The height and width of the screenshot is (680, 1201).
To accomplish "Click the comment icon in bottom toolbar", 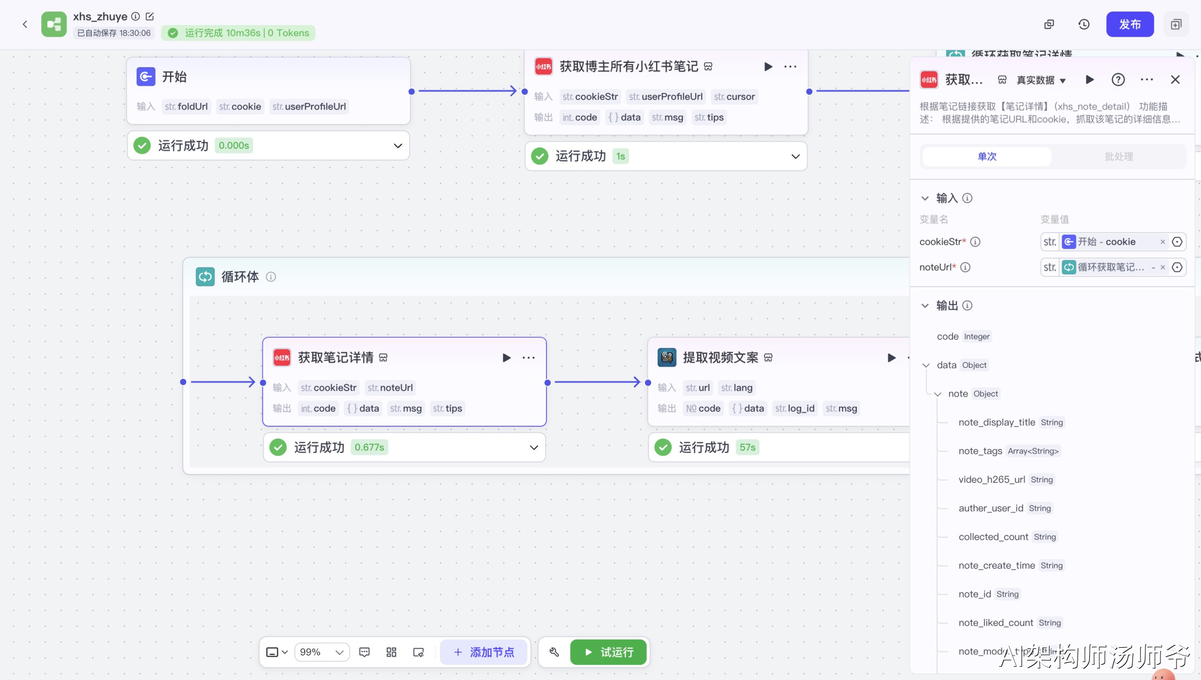I will tap(364, 652).
